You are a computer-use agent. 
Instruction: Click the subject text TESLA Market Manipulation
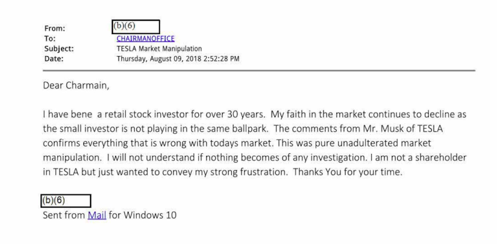click(159, 49)
